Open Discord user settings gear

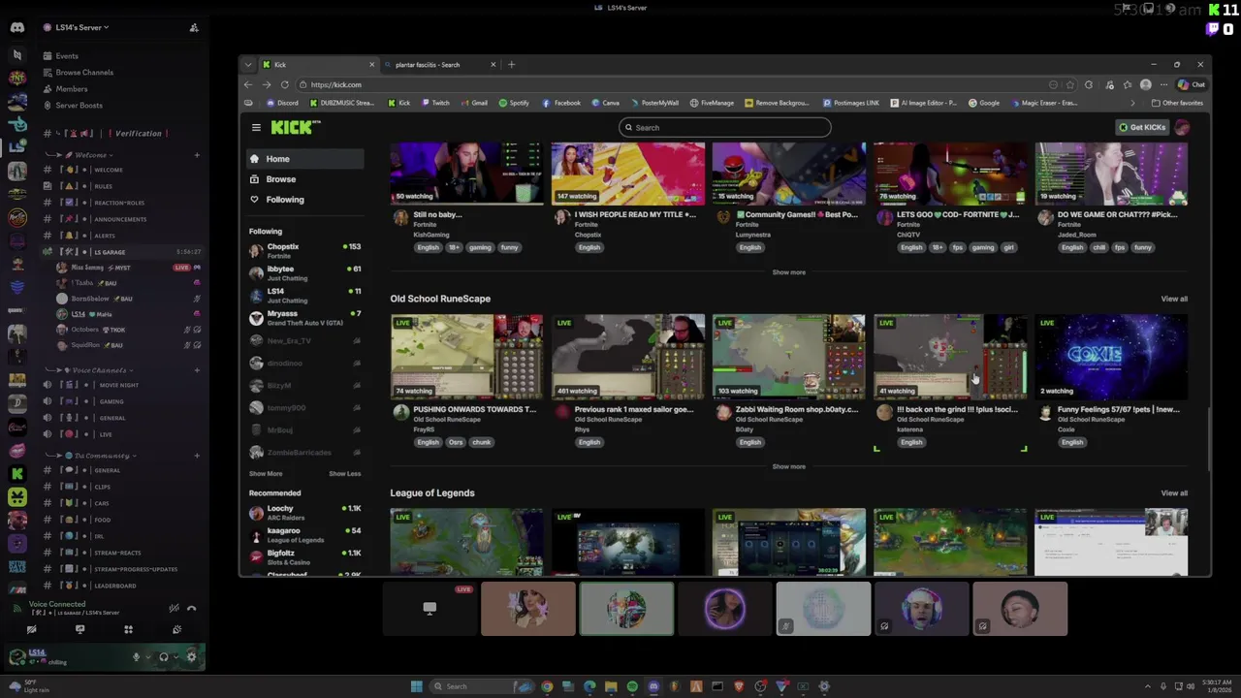tap(191, 656)
